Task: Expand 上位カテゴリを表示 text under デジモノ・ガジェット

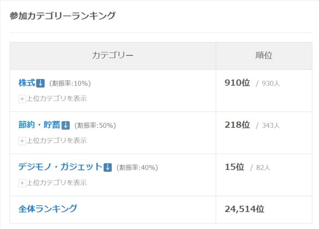Action: pyautogui.click(x=57, y=183)
